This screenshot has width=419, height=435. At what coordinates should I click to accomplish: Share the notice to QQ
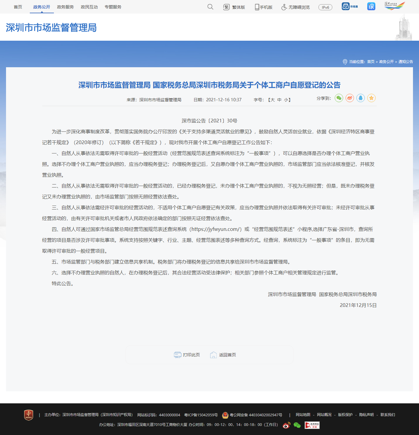(360, 98)
